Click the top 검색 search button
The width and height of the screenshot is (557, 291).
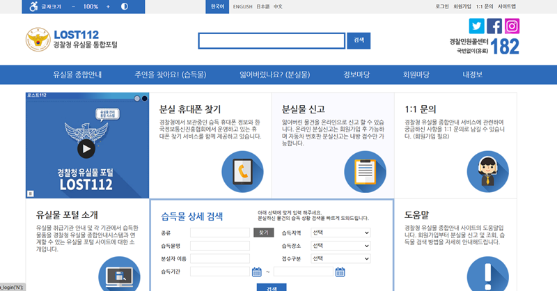359,40
